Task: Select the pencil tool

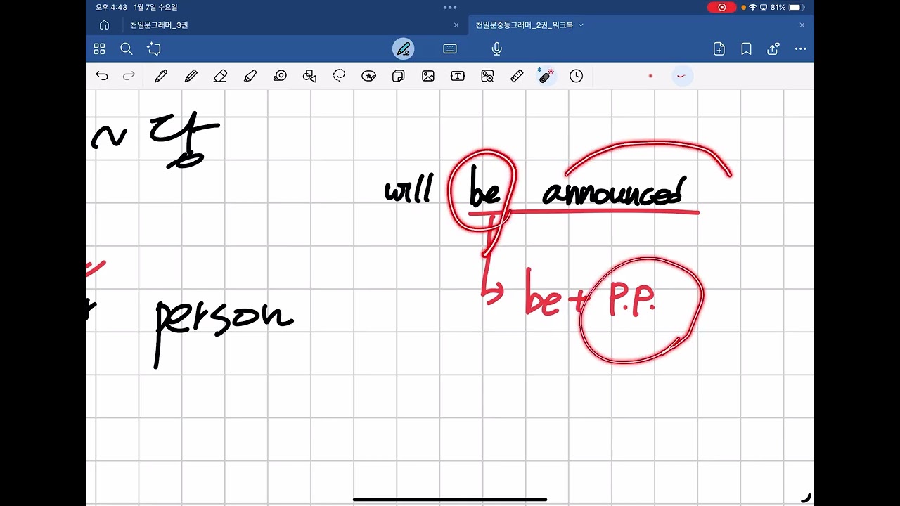Action: 191,76
